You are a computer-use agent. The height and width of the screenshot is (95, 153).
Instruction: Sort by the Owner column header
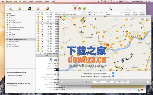click(x=108, y=13)
